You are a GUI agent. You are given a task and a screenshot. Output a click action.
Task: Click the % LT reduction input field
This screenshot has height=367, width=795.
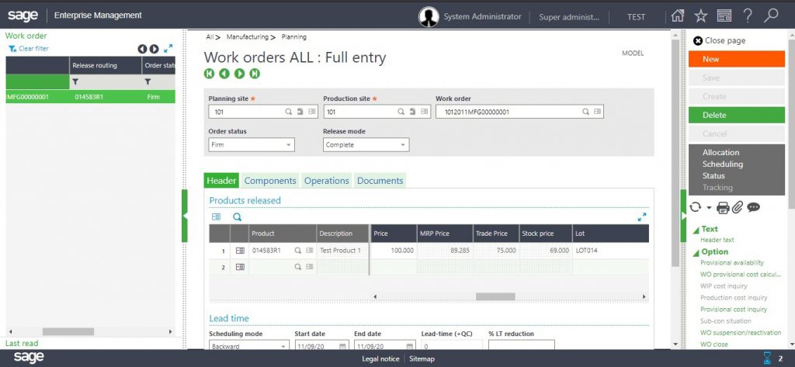[x=521, y=346]
